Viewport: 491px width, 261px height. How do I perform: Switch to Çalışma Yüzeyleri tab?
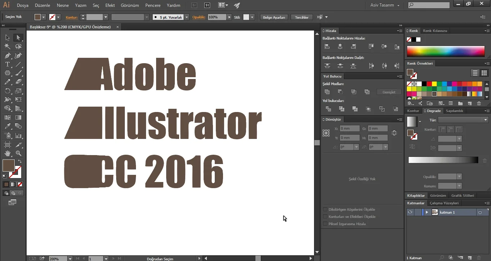(x=444, y=203)
